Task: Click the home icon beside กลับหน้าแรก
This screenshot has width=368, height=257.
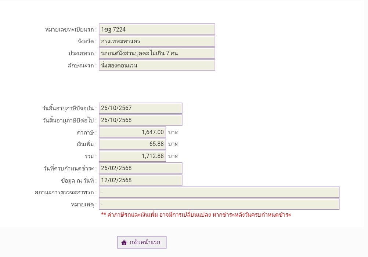Action: coord(124,242)
